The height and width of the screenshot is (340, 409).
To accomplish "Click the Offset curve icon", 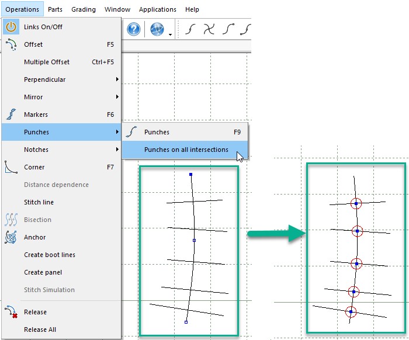I will [x=11, y=44].
